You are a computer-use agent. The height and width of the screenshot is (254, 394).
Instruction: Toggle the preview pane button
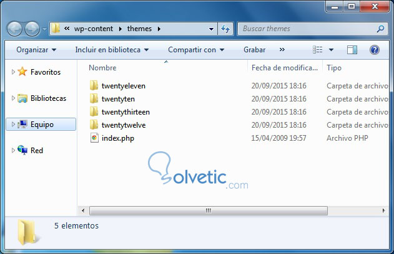point(352,50)
